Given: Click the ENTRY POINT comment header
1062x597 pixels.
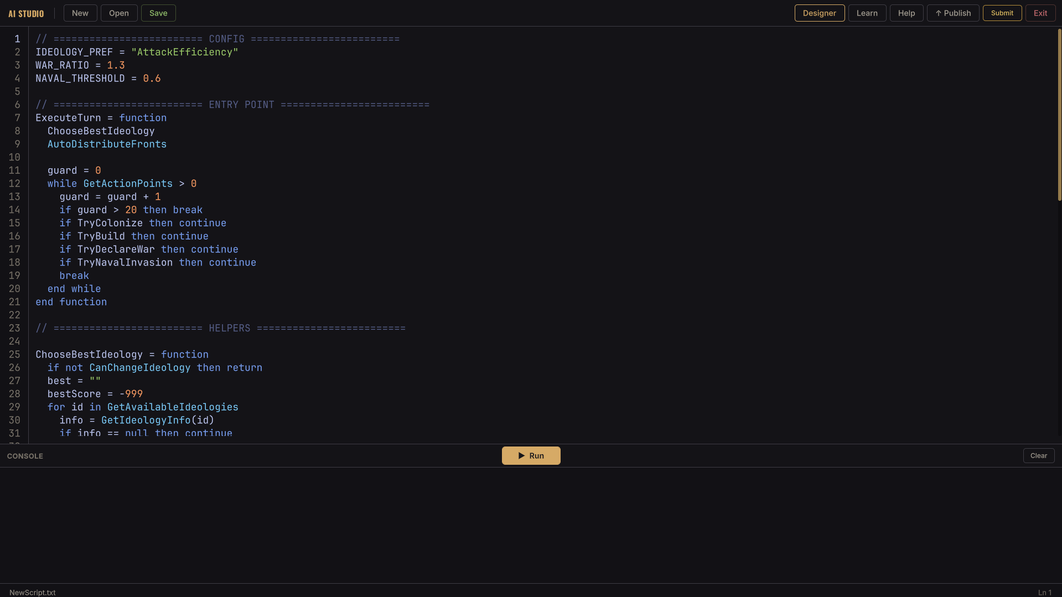Looking at the screenshot, I should pyautogui.click(x=232, y=105).
